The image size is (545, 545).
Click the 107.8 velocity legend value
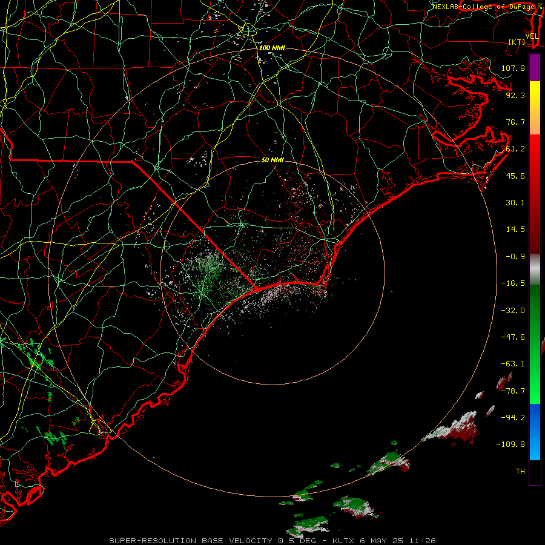513,68
